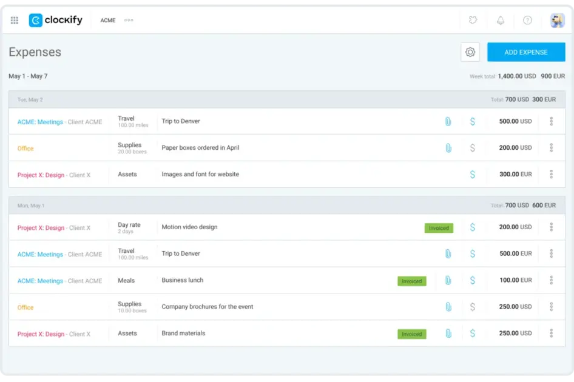Open the help question mark icon
The width and height of the screenshot is (574, 382).
(x=527, y=20)
